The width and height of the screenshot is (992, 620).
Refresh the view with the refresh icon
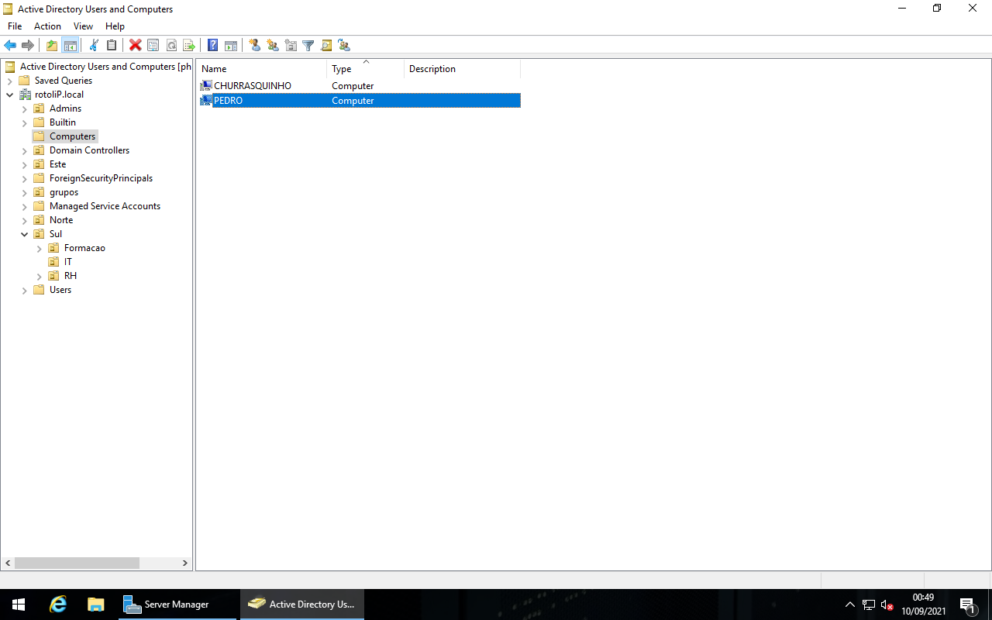coord(171,45)
